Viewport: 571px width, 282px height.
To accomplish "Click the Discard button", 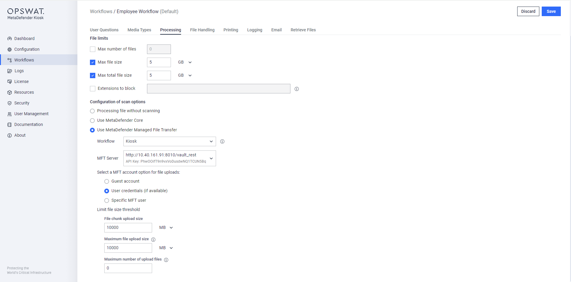I will tap(528, 11).
